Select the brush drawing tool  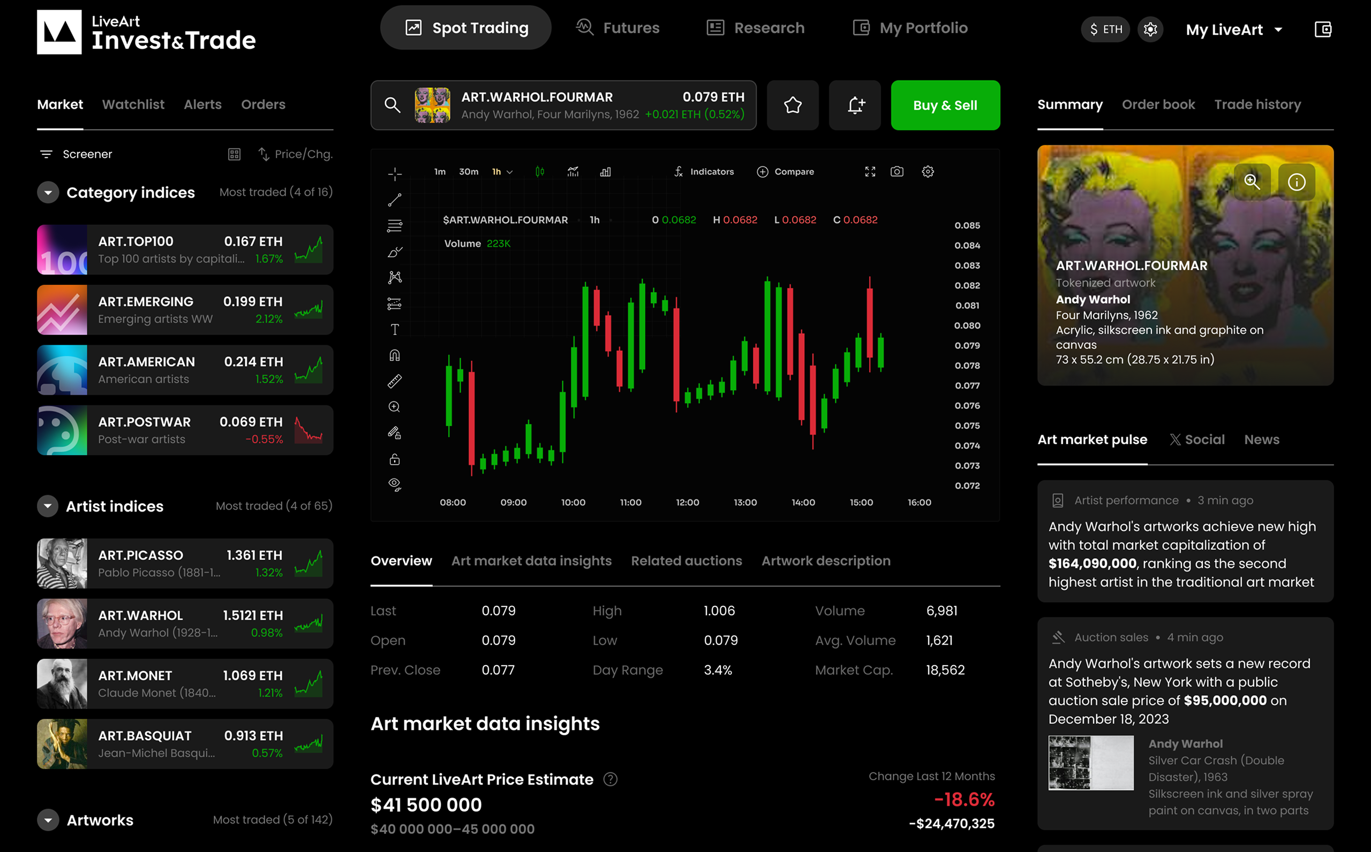click(395, 252)
